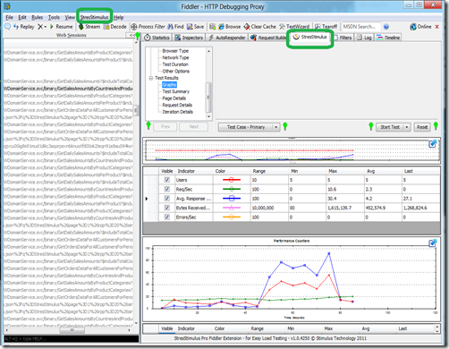
Task: Uncheck the Req/Sec visible checkbox
Action: [x=167, y=189]
